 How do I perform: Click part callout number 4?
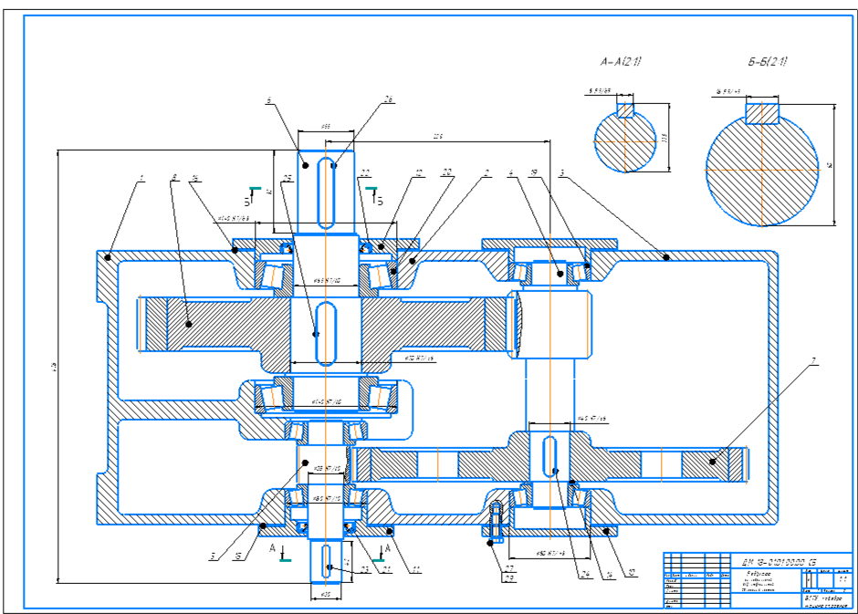511,172
